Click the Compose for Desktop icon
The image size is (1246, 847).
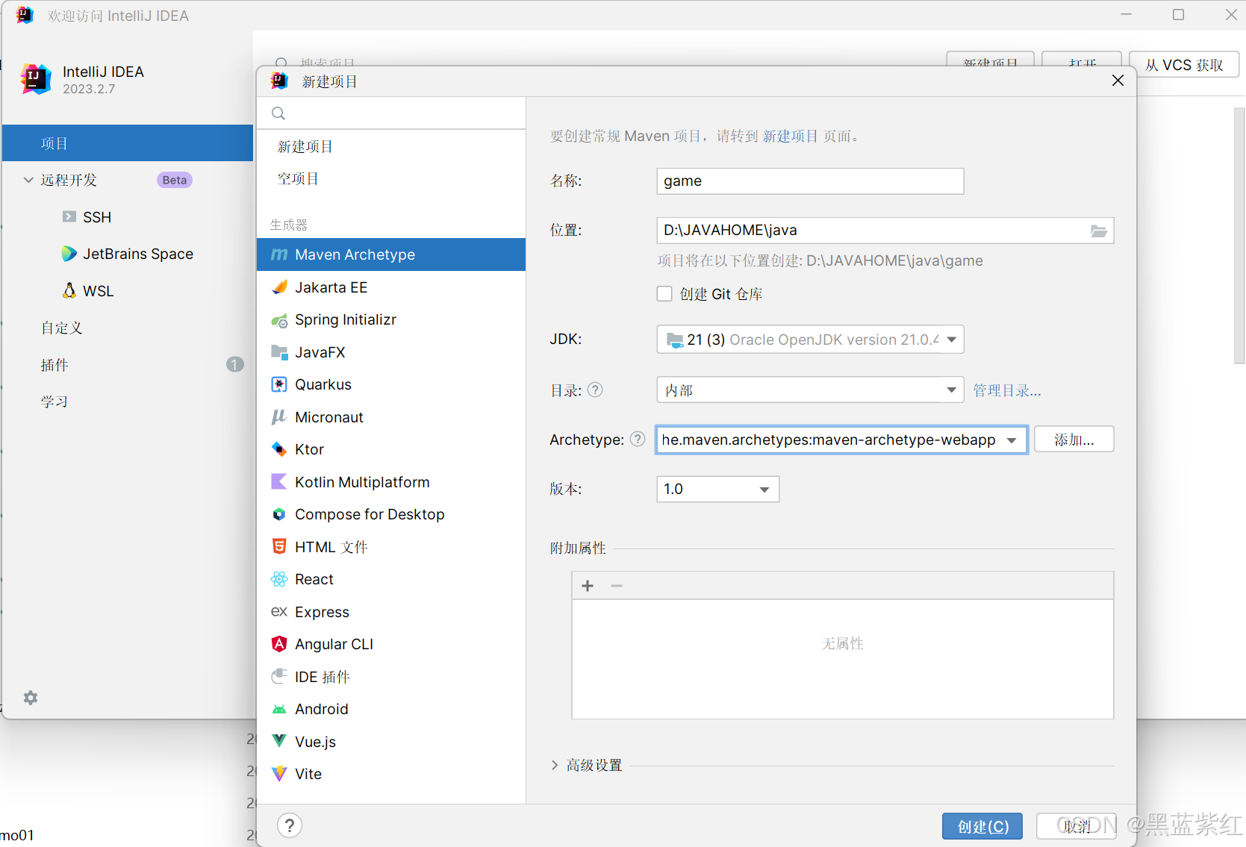(x=279, y=514)
